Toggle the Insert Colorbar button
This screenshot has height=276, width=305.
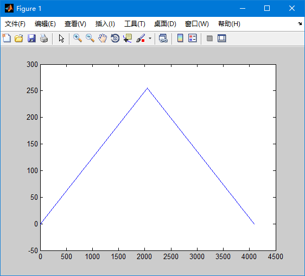tap(180, 38)
